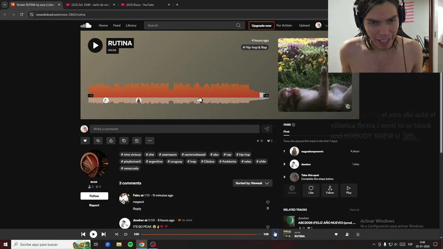Open File Explorer from the taskbar
This screenshot has width=443, height=249.
[119, 245]
